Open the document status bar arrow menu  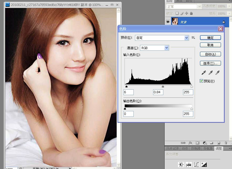pos(70,168)
